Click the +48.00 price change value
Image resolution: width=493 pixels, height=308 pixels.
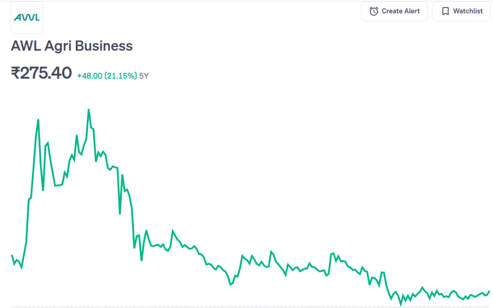click(90, 76)
